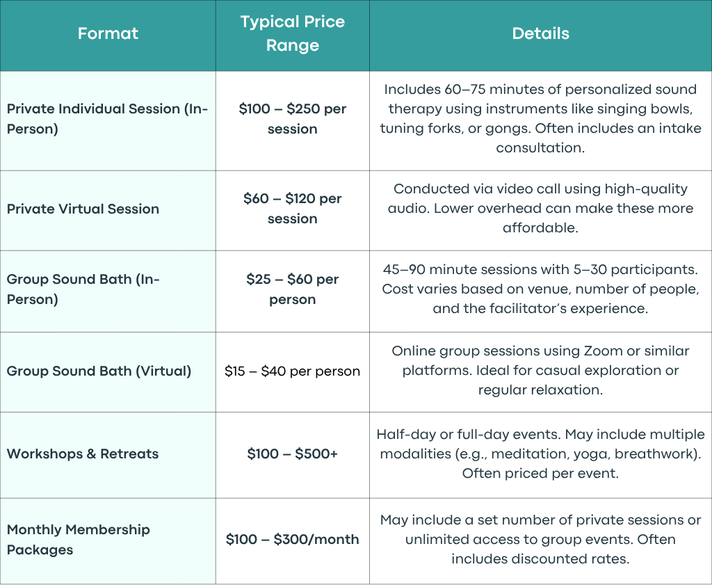The width and height of the screenshot is (712, 585).
Task: Click the $60 – $120 per session price
Action: click(293, 209)
